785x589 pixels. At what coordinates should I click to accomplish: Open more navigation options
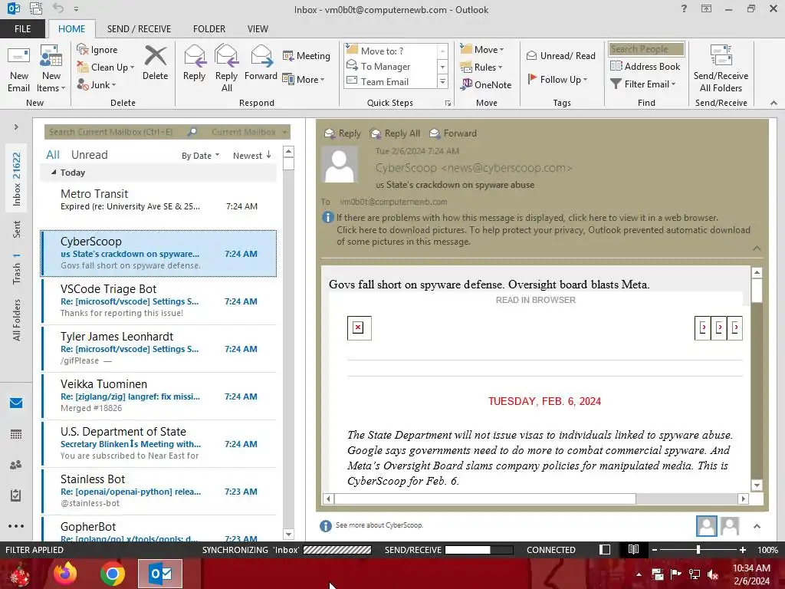(x=16, y=526)
